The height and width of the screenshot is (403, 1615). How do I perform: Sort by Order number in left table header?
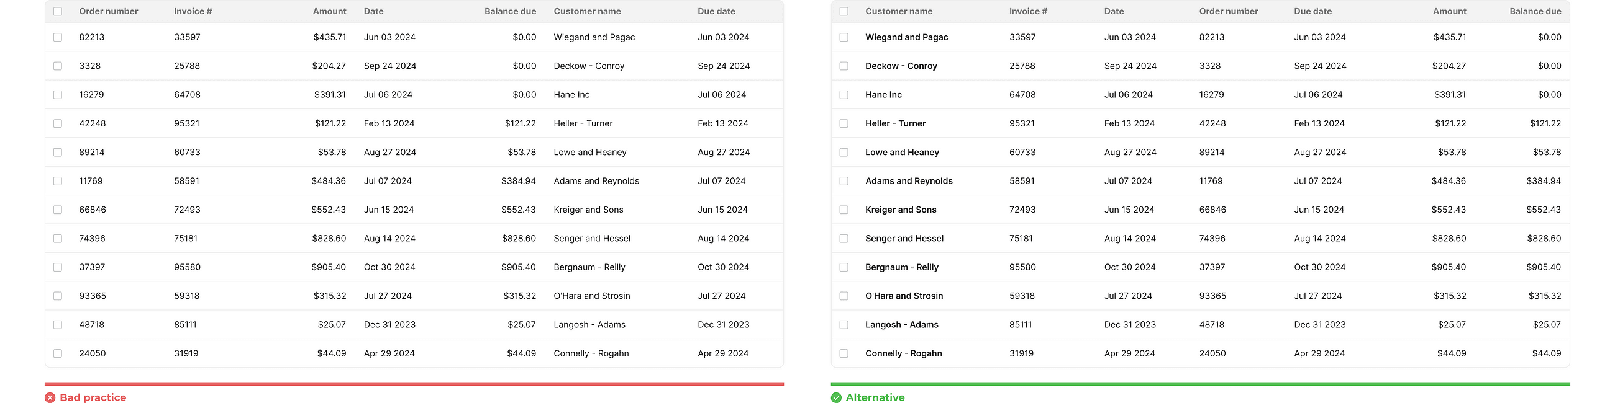[109, 11]
